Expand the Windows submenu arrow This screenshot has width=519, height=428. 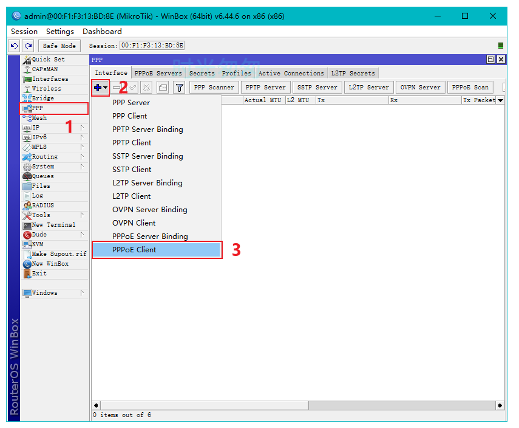pyautogui.click(x=82, y=293)
